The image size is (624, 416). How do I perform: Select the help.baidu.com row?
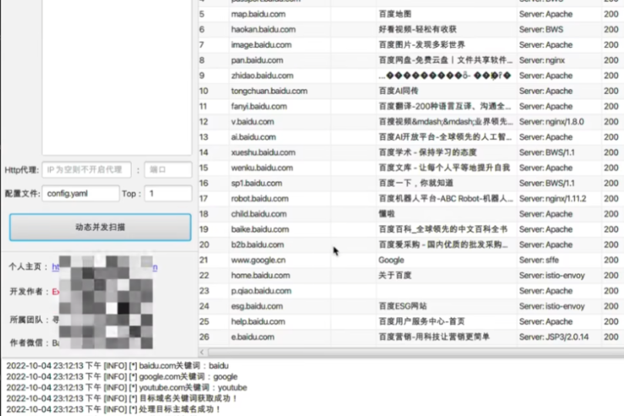[411, 322]
